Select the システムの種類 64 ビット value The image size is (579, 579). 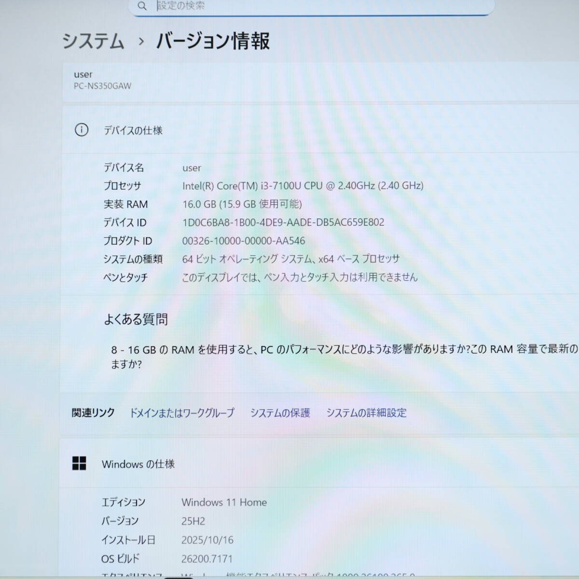pyautogui.click(x=291, y=259)
